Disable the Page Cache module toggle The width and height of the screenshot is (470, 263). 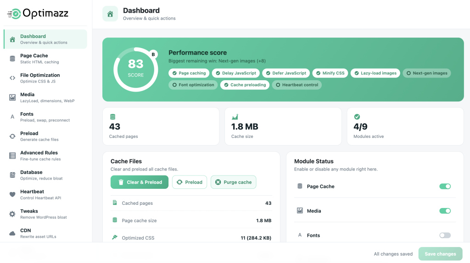click(445, 186)
